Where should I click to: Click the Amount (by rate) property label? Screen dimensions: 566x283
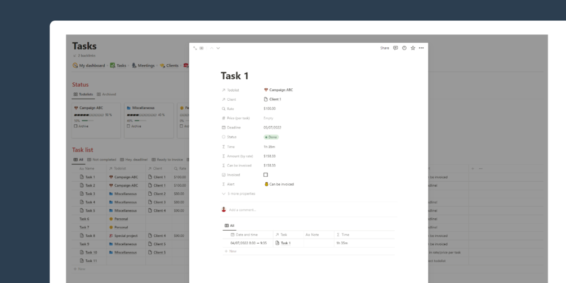pos(237,156)
